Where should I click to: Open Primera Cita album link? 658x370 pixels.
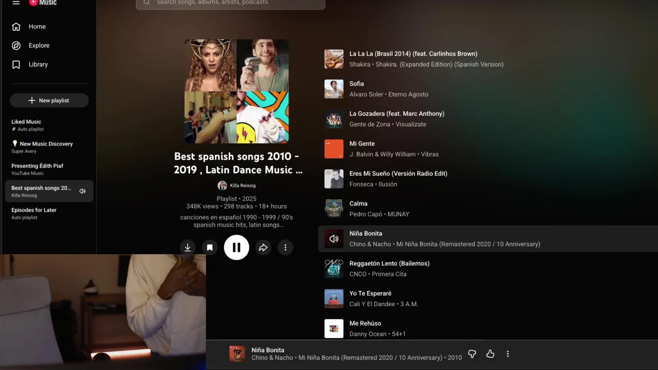(389, 274)
